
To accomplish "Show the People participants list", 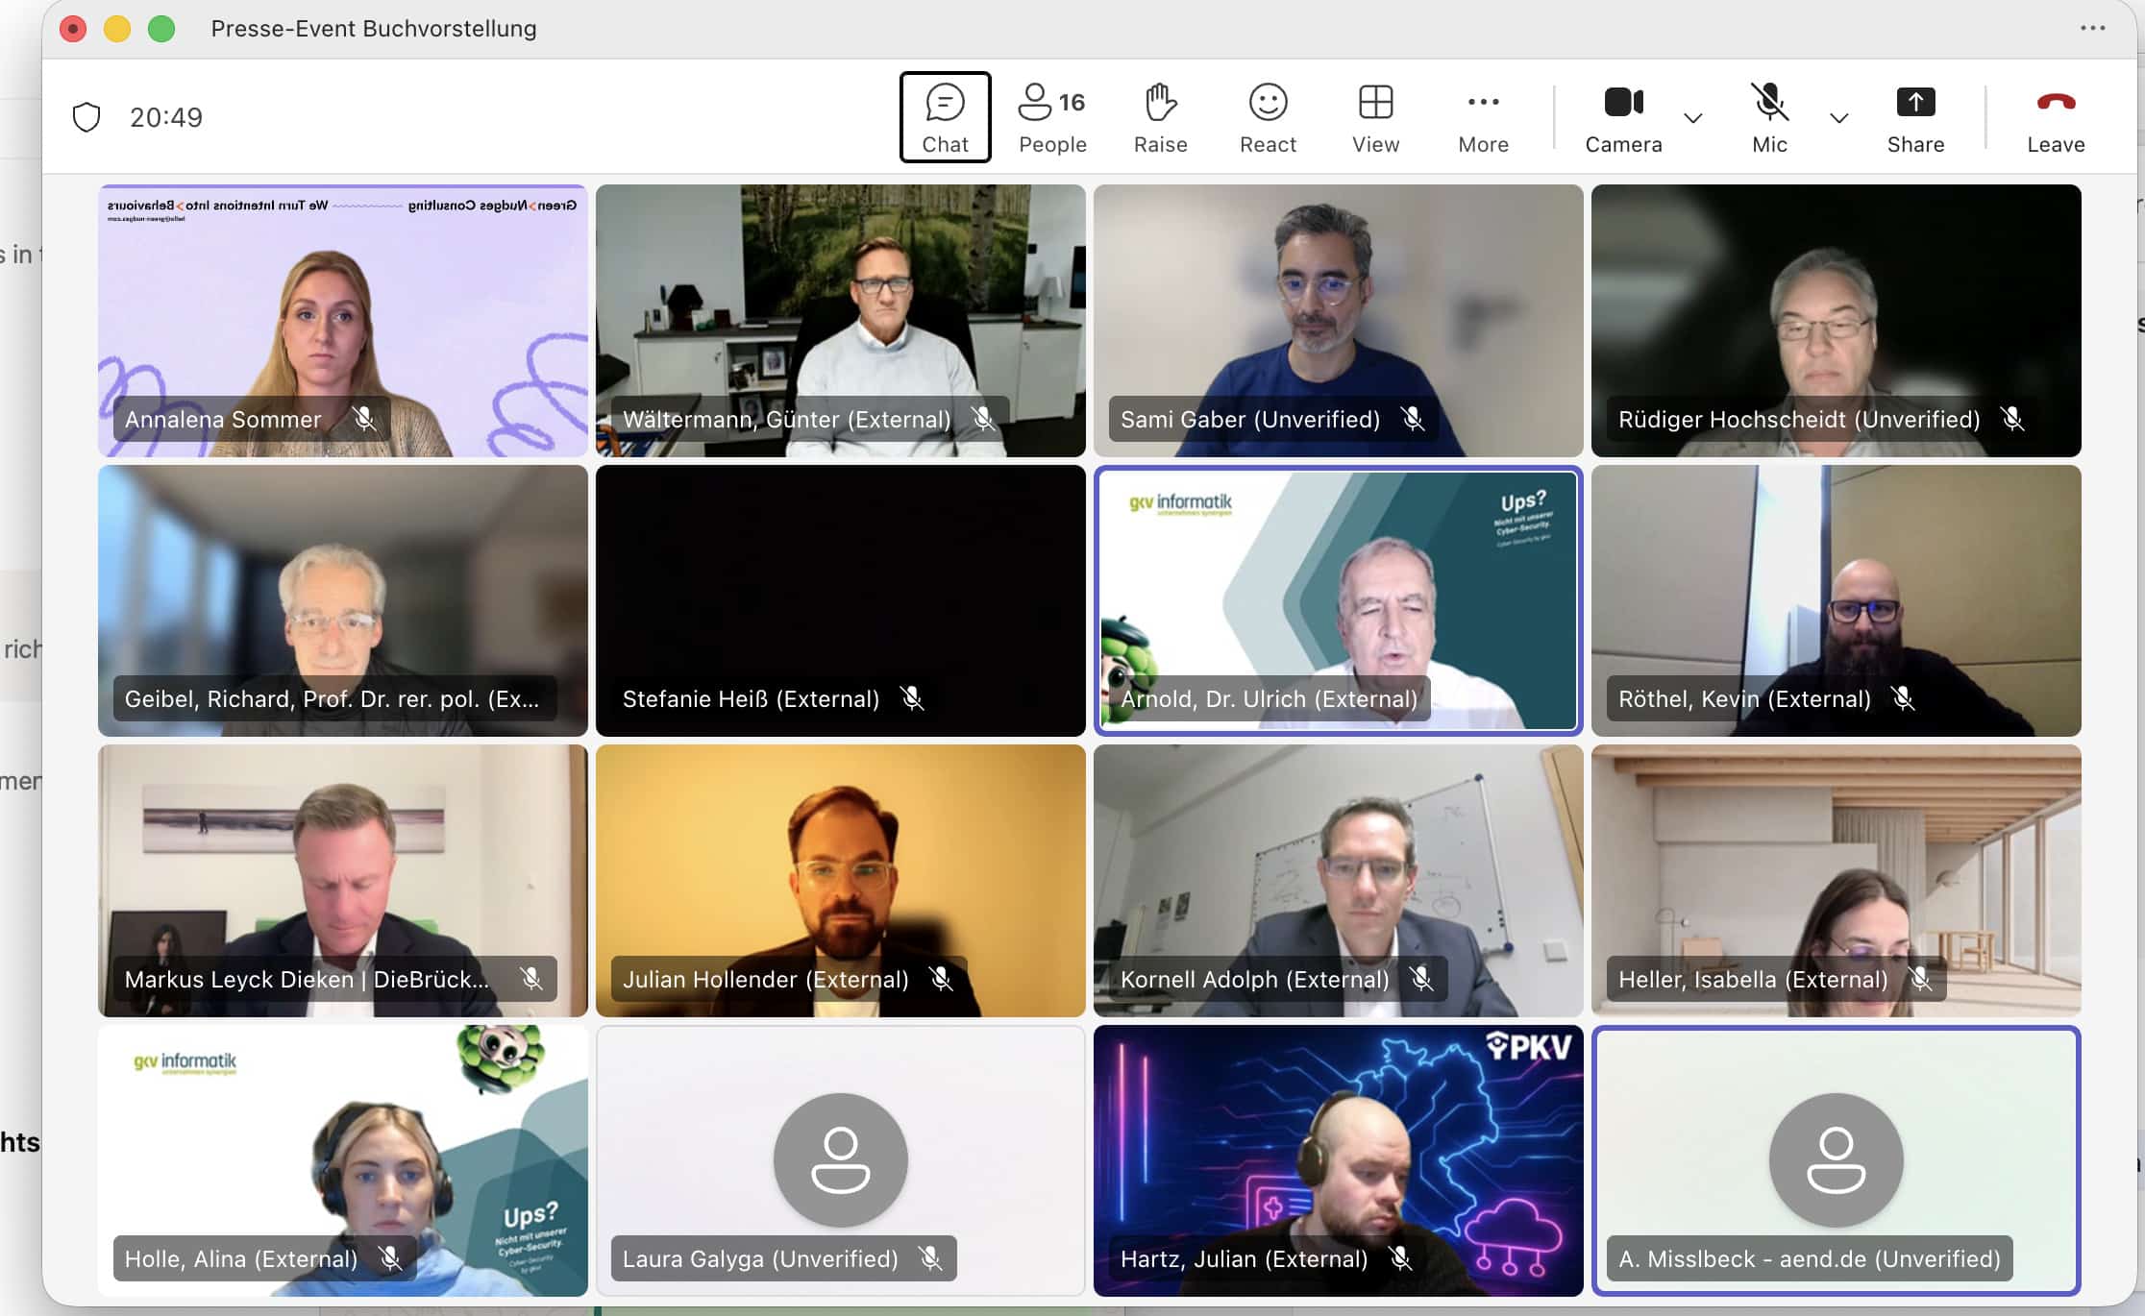I will (1051, 117).
